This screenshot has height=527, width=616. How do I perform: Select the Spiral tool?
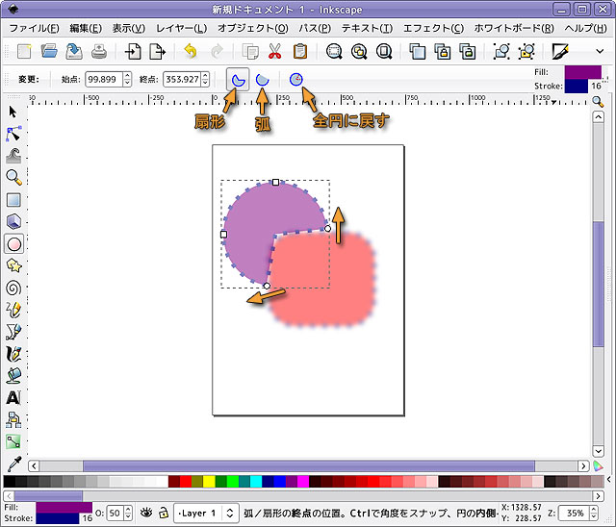(x=13, y=288)
